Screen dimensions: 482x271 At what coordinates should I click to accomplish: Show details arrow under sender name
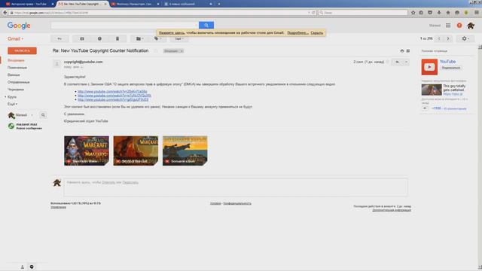point(82,67)
